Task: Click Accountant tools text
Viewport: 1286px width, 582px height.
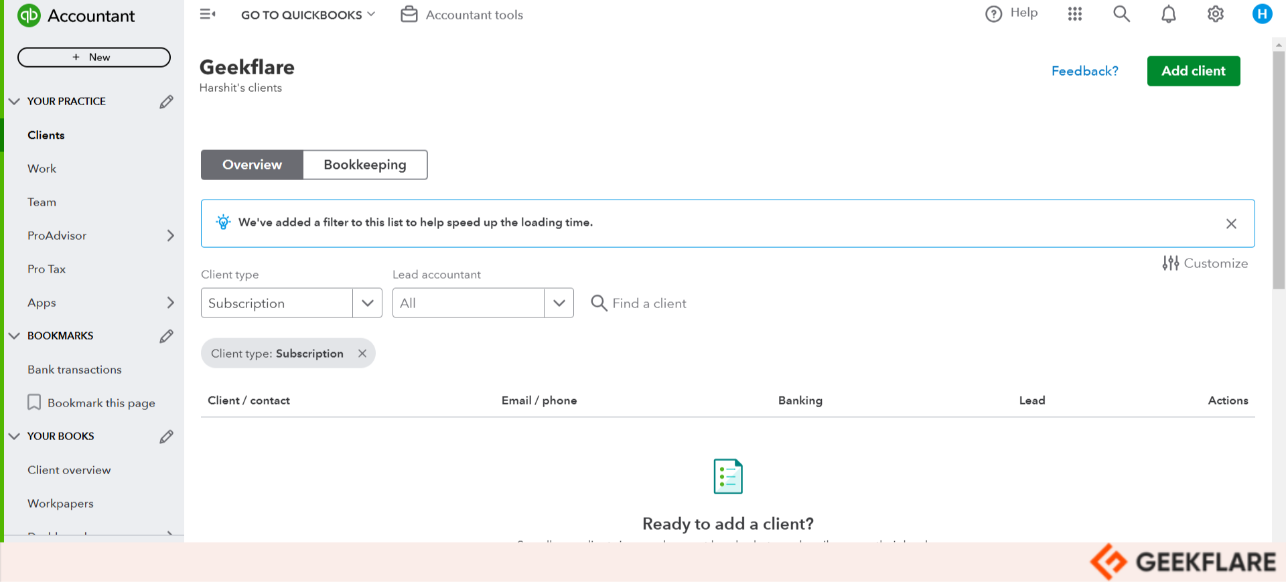Action: [474, 15]
